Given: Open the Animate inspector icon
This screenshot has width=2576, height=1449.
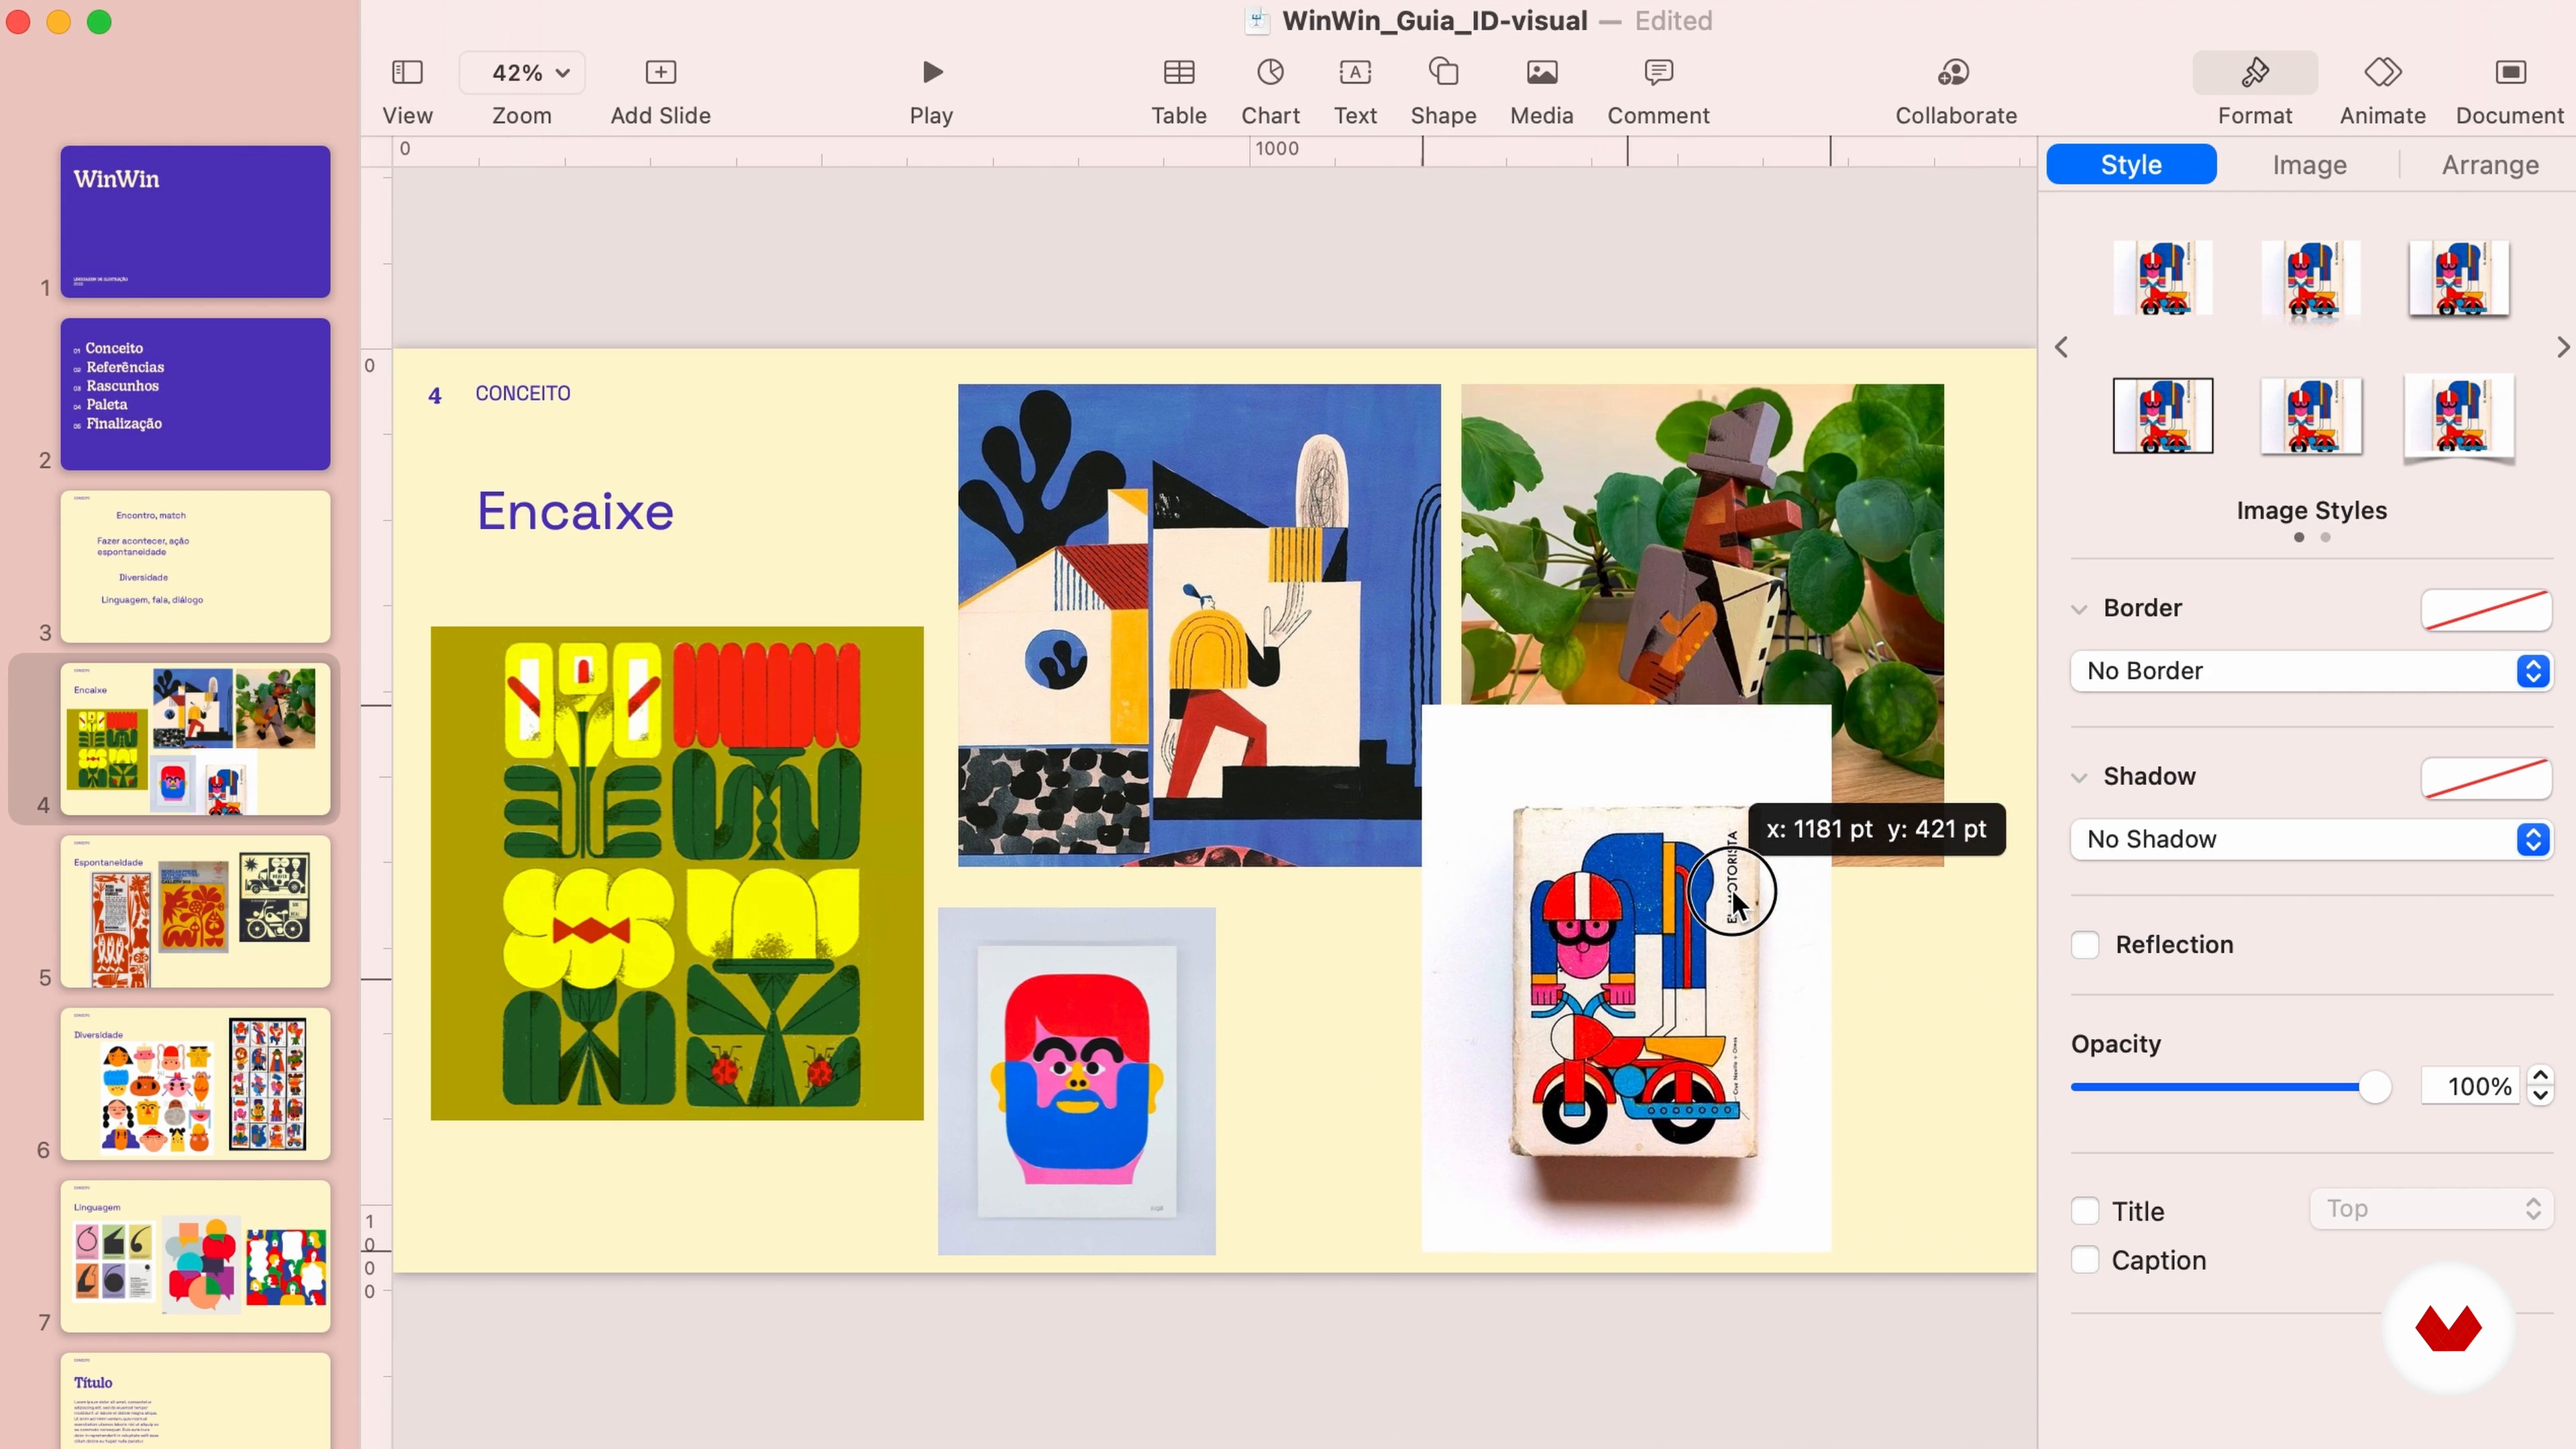Looking at the screenshot, I should tap(2383, 72).
